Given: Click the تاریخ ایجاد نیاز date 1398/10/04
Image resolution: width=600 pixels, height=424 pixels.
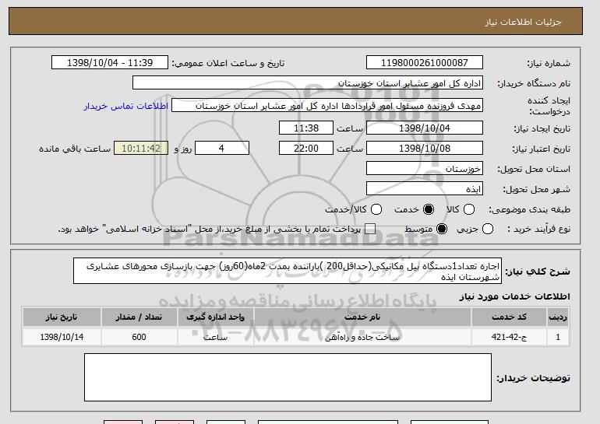Looking at the screenshot, I should 425,128.
